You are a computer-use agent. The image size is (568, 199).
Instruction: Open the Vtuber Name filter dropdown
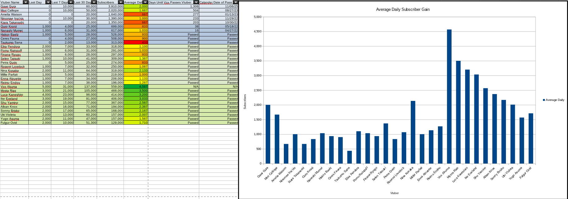click(26, 2)
